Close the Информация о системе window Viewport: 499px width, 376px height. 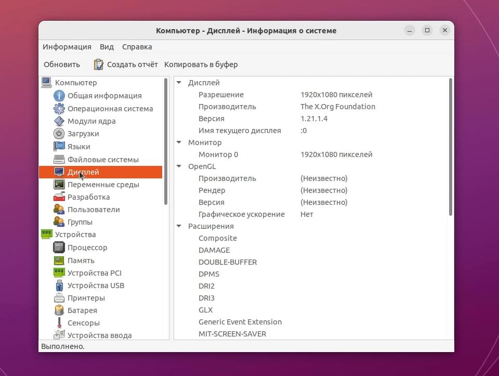click(x=445, y=30)
